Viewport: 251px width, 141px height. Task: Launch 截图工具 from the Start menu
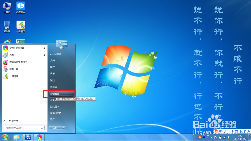pyautogui.click(x=25, y=69)
